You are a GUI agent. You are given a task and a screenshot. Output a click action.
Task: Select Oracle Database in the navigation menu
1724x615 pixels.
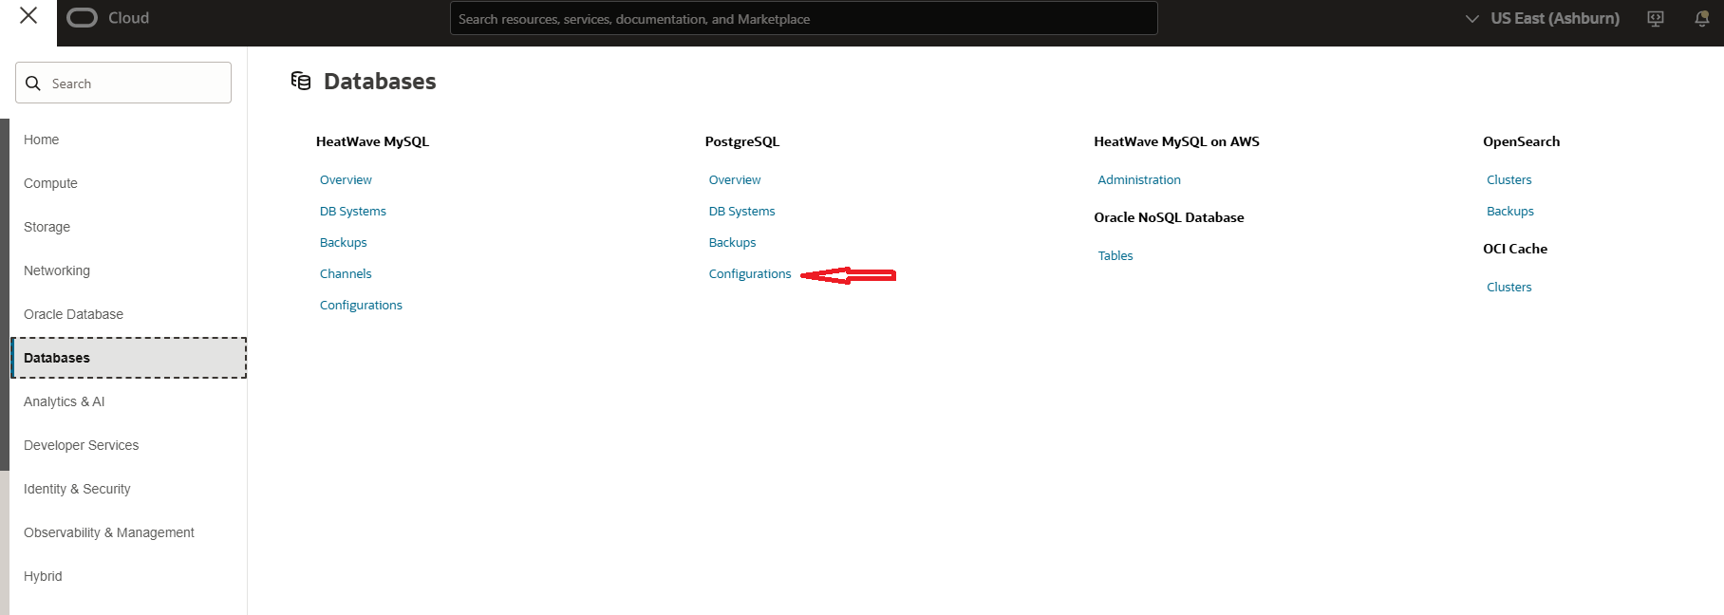73,314
